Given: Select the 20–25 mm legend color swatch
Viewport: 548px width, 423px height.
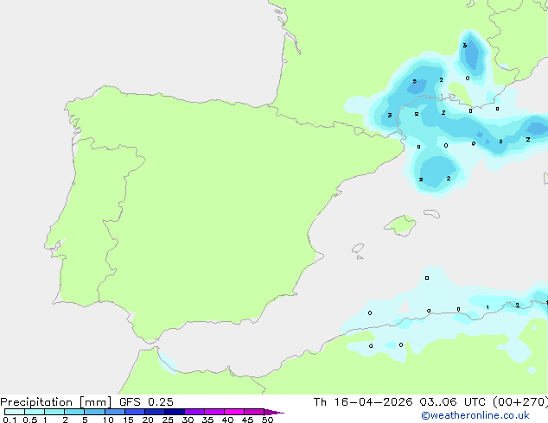Looking at the screenshot, I should [x=155, y=412].
